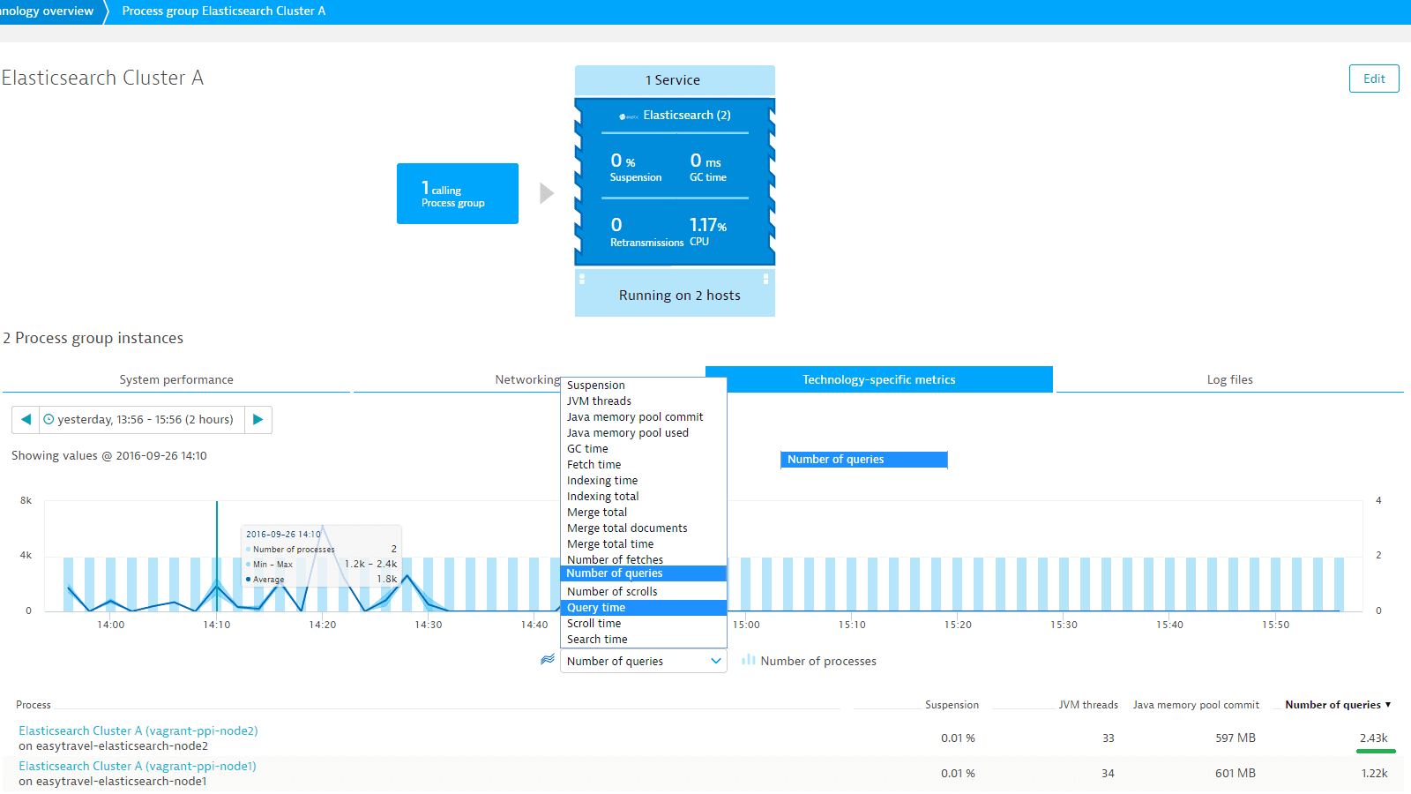This screenshot has width=1411, height=794.
Task: Click the 601 MB memory value
Action: point(1236,773)
